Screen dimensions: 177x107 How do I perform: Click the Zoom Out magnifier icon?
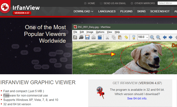[x=158, y=37]
